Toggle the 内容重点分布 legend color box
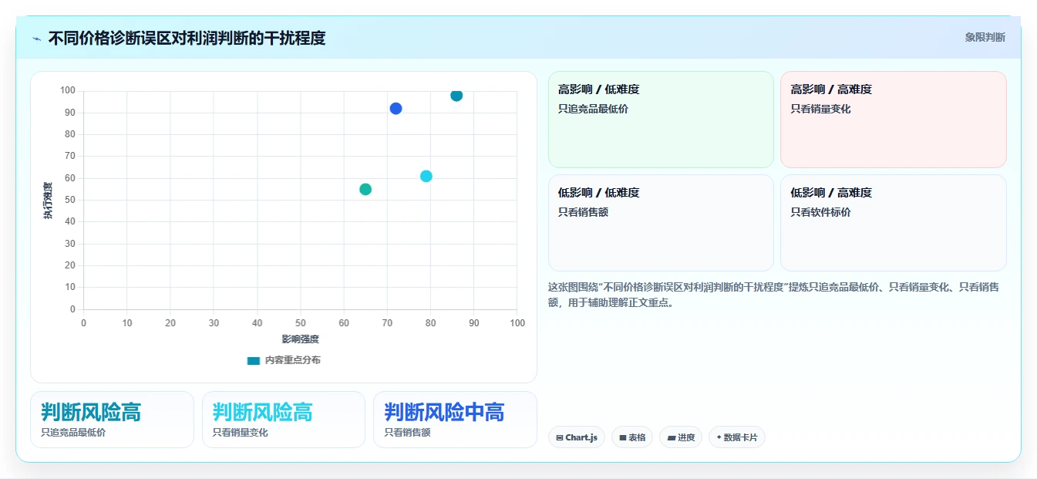This screenshot has width=1037, height=479. click(254, 360)
